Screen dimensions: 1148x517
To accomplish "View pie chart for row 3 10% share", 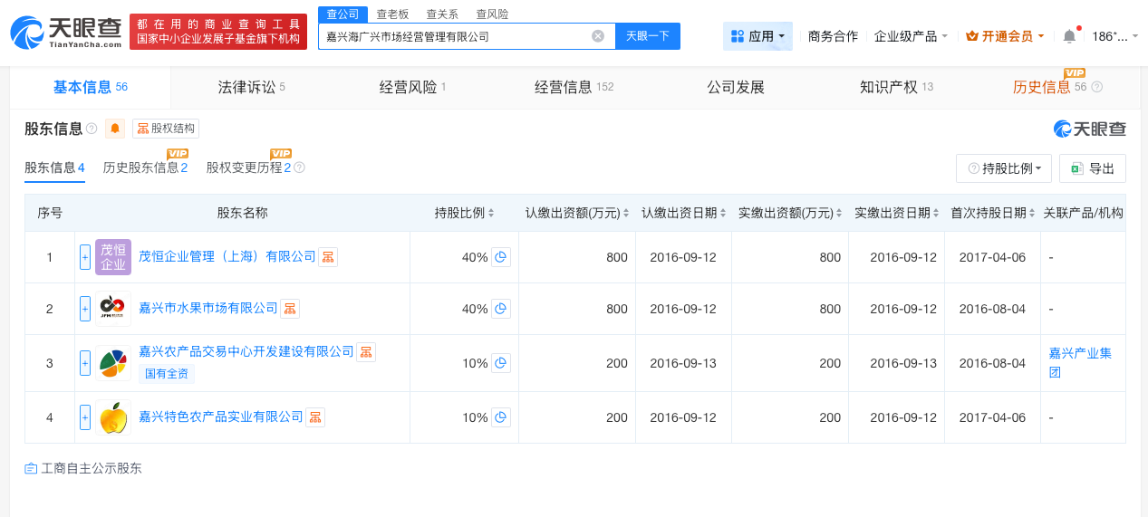I will [x=501, y=363].
